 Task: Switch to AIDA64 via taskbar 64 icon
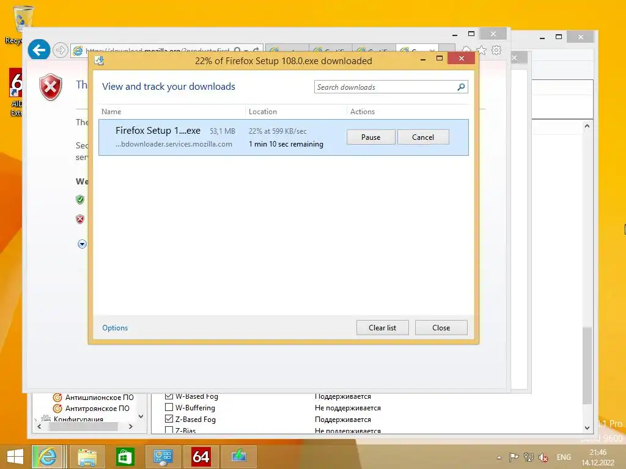[x=201, y=457]
